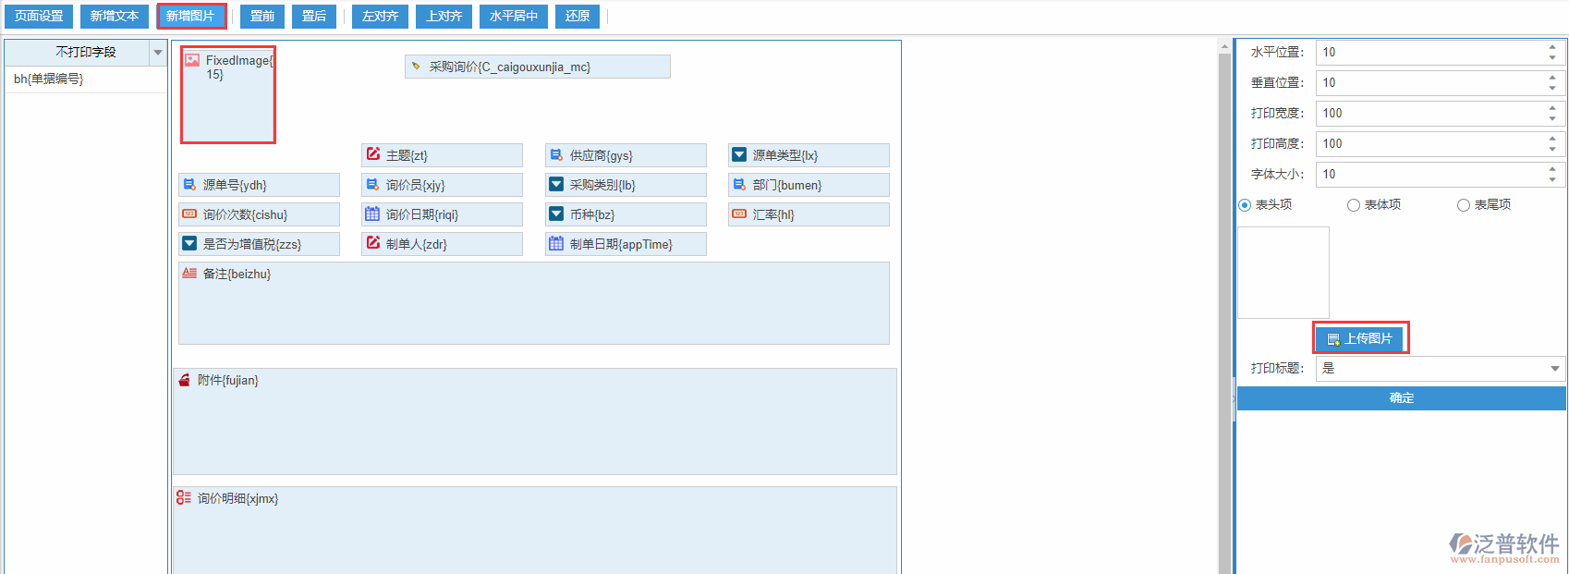This screenshot has width=1569, height=574.
Task: Increase 打印宽度 value with up arrow
Action: 1552,107
